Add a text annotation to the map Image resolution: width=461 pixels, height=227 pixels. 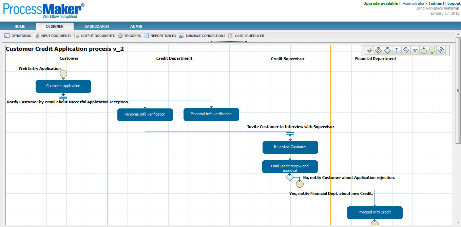point(415,50)
